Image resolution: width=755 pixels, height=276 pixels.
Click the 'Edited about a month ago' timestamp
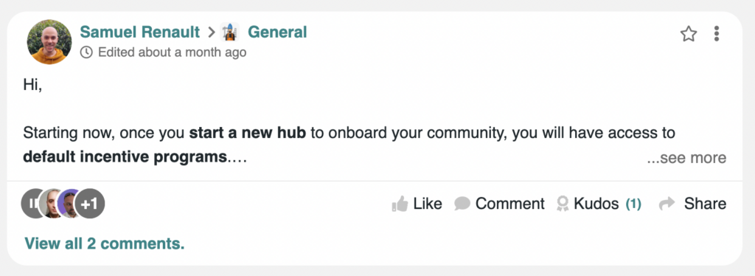(172, 52)
